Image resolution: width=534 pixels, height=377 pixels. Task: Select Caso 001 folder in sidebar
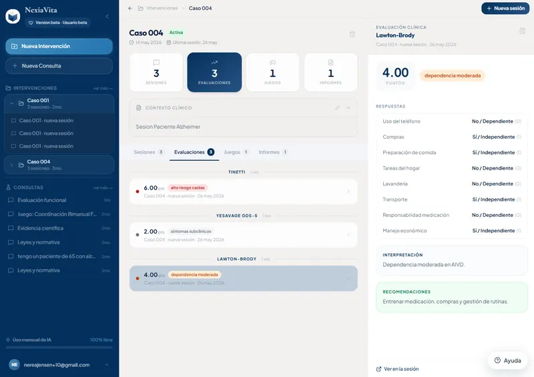59,103
